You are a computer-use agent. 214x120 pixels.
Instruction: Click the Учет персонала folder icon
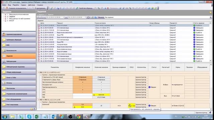pos(4,104)
